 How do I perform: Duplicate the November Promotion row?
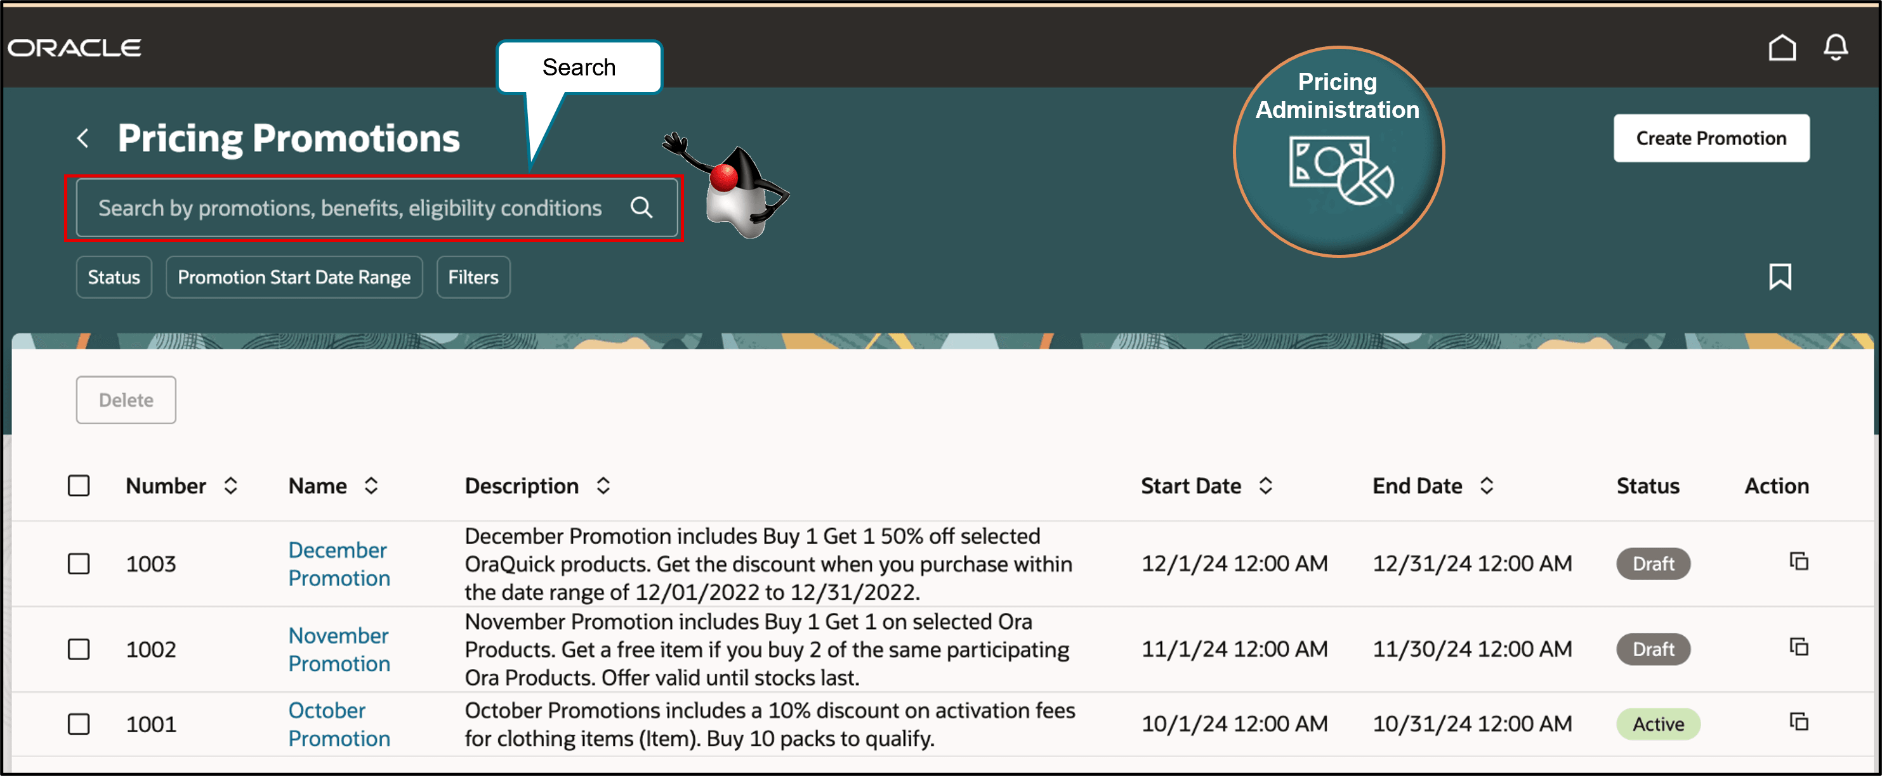1799,647
